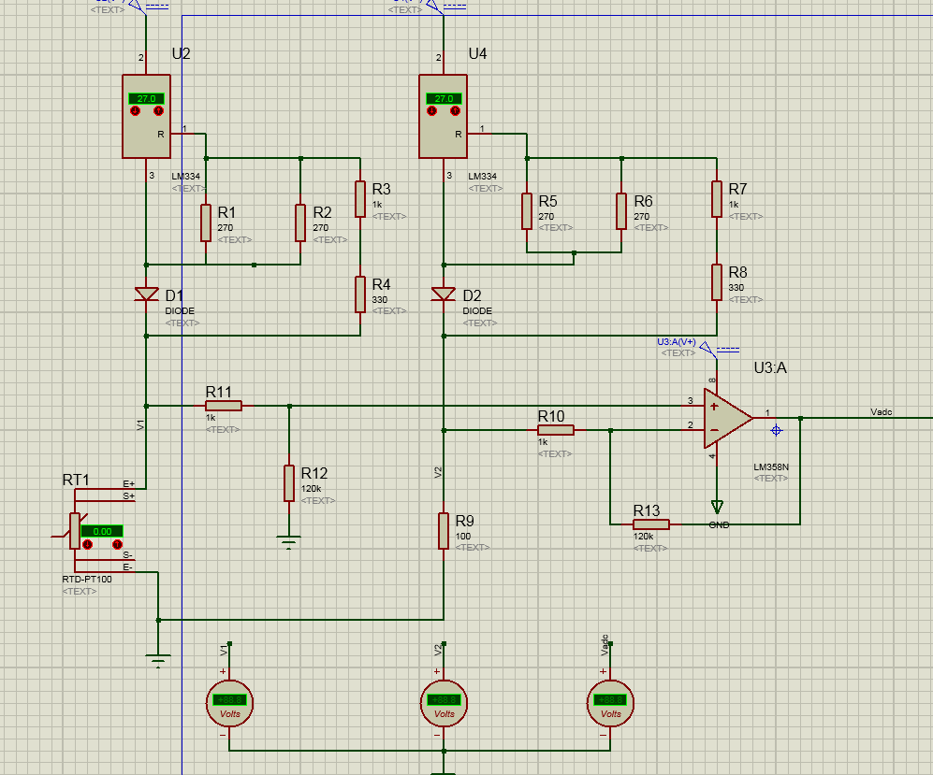Click the ground symbol under R12
This screenshot has width=933, height=775.
pos(288,541)
